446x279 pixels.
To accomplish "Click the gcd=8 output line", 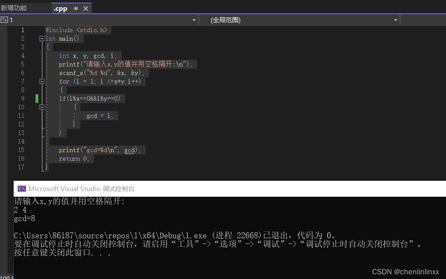I will [x=24, y=219].
